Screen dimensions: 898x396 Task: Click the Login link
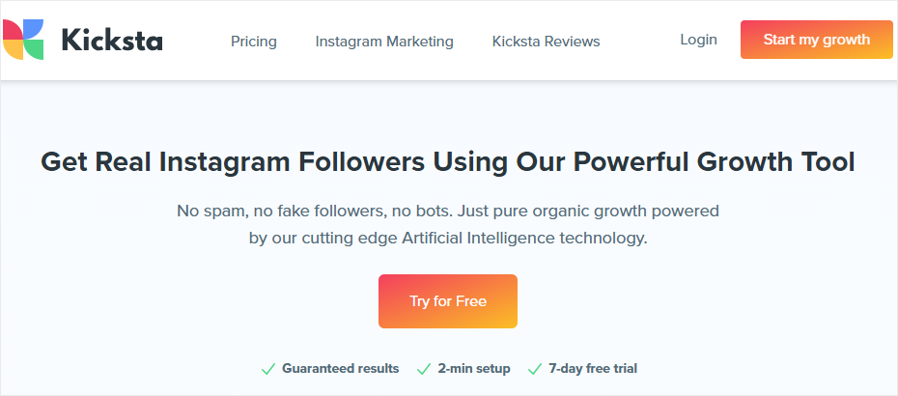pos(699,40)
